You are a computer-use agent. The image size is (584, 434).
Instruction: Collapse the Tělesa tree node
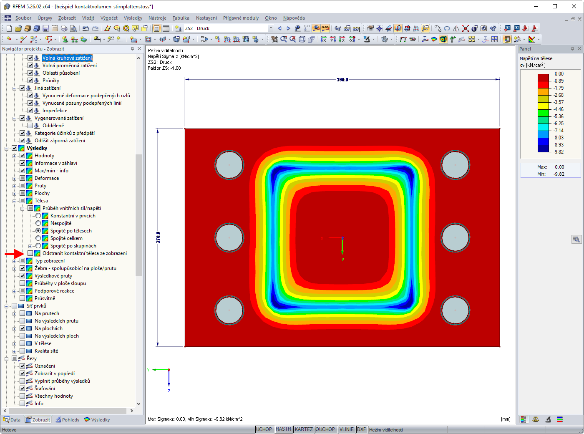coord(15,201)
